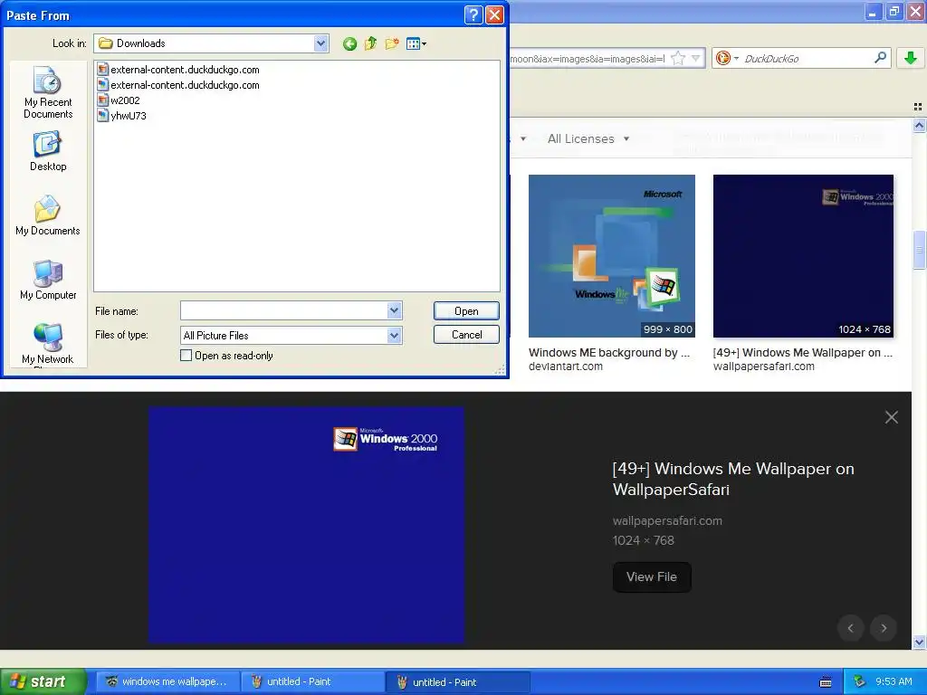This screenshot has height=695, width=927.
Task: Open the browser URL history dropdown arrow
Action: (x=696, y=58)
